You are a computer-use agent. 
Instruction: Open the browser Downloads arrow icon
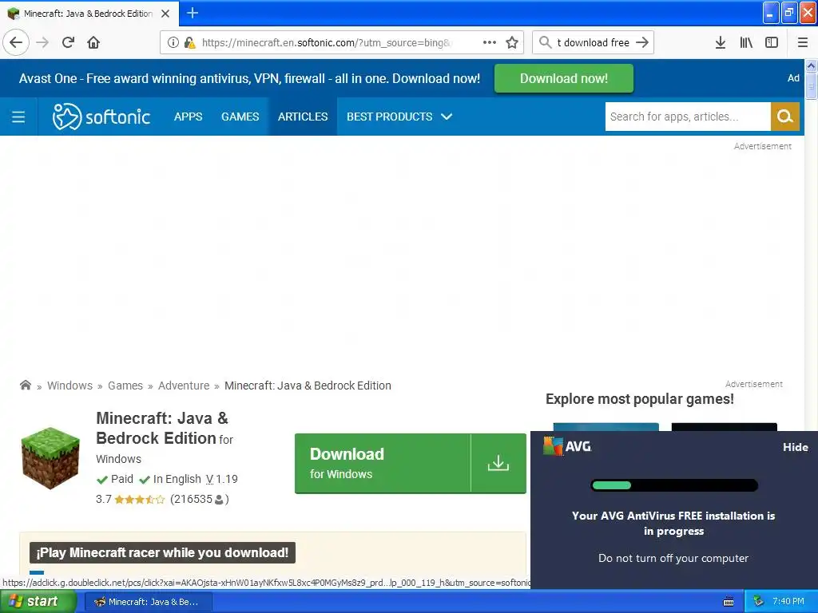[x=721, y=43]
